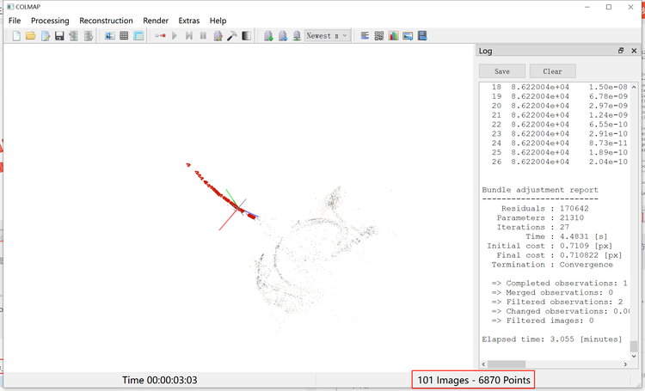This screenshot has height=391, width=645.
Task: Click the 'Iterations : 27' log line
Action: tap(533, 228)
